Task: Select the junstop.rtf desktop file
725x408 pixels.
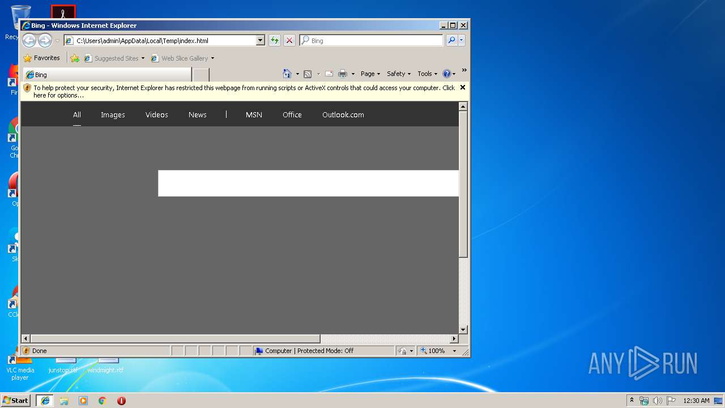Action: pyautogui.click(x=63, y=365)
